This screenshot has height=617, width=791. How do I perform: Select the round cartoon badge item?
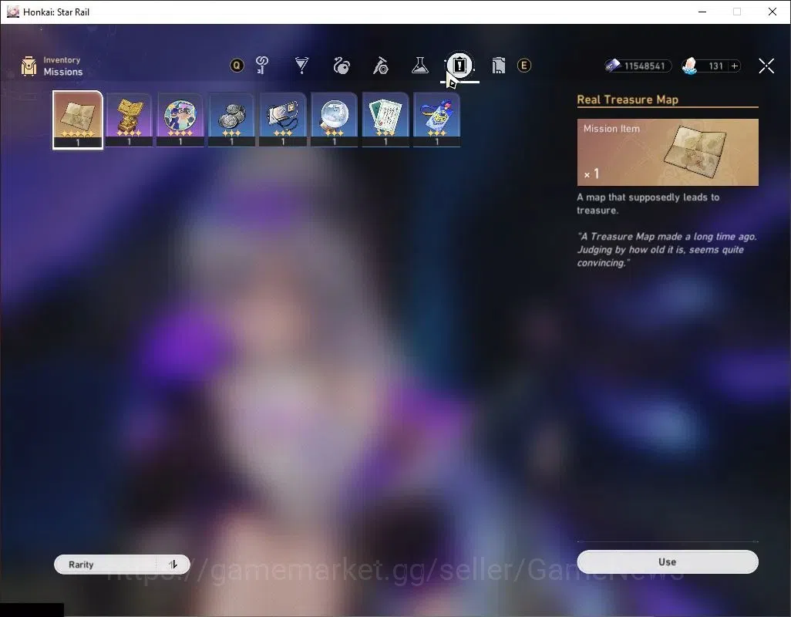[x=180, y=120]
